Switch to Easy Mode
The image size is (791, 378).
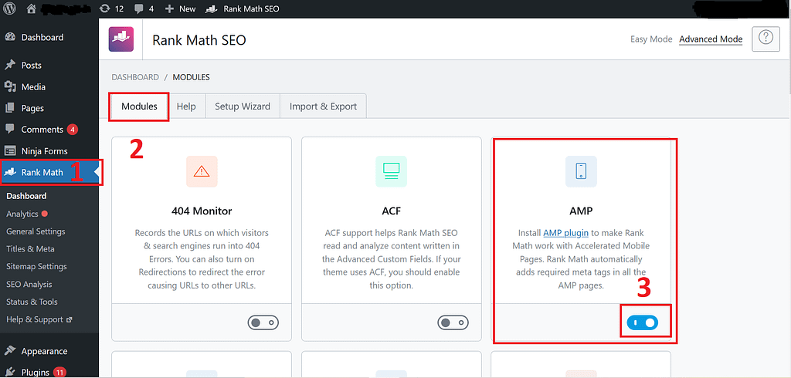tap(651, 39)
